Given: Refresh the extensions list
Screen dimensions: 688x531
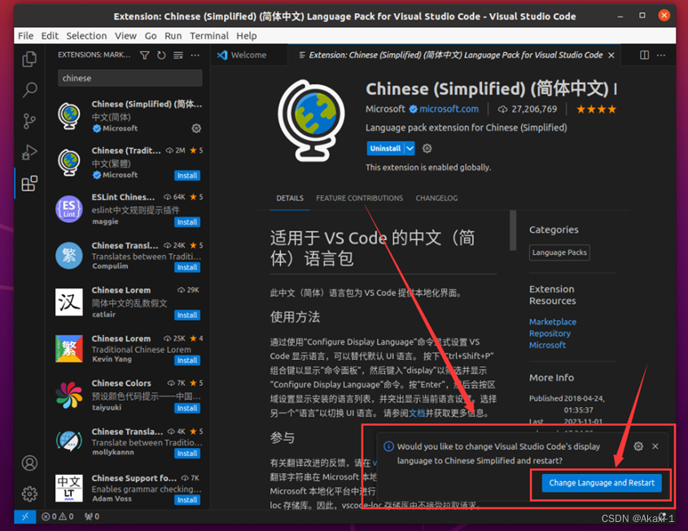Looking at the screenshot, I should [161, 55].
